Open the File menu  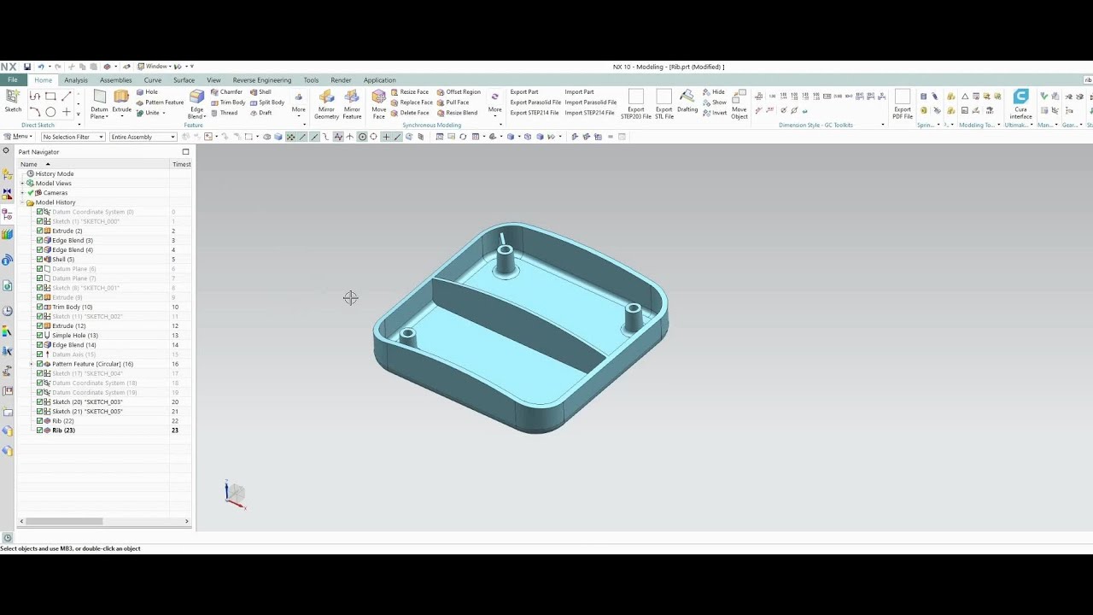click(x=13, y=80)
